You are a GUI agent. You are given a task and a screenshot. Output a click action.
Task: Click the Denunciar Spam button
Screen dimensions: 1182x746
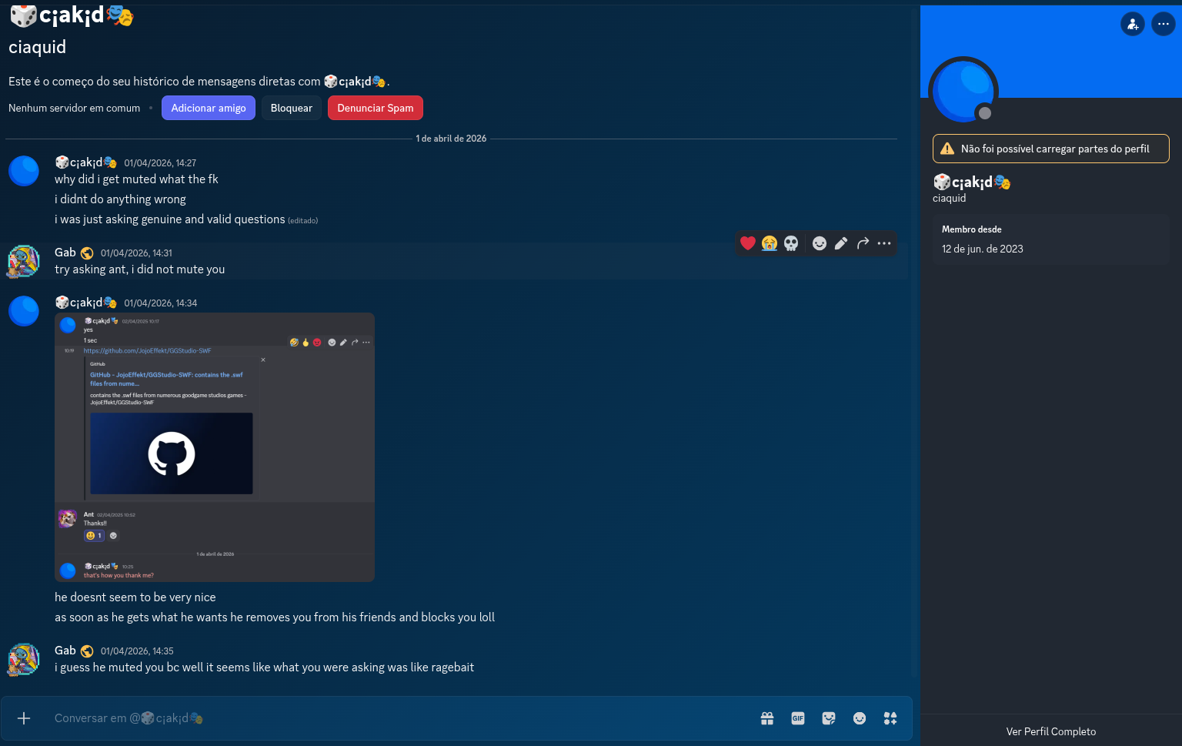[376, 108]
